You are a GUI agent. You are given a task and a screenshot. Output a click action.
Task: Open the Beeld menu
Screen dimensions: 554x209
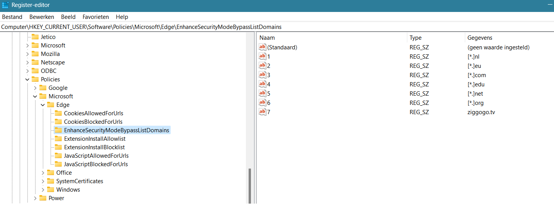click(68, 17)
